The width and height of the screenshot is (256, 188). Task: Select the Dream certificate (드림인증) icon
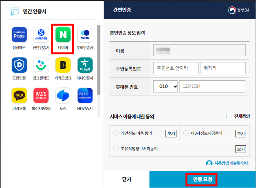click(19, 65)
